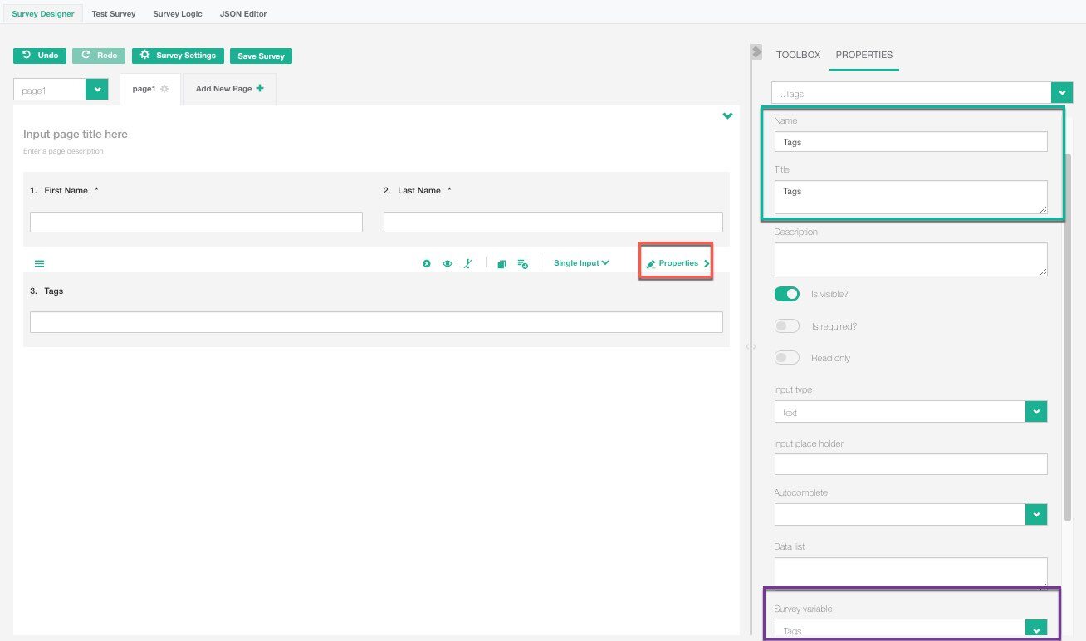Open the Single Input question type dropdown
The height and width of the screenshot is (641, 1086).
tap(581, 263)
